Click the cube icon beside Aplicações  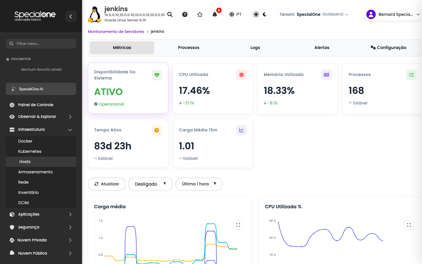(x=12, y=214)
